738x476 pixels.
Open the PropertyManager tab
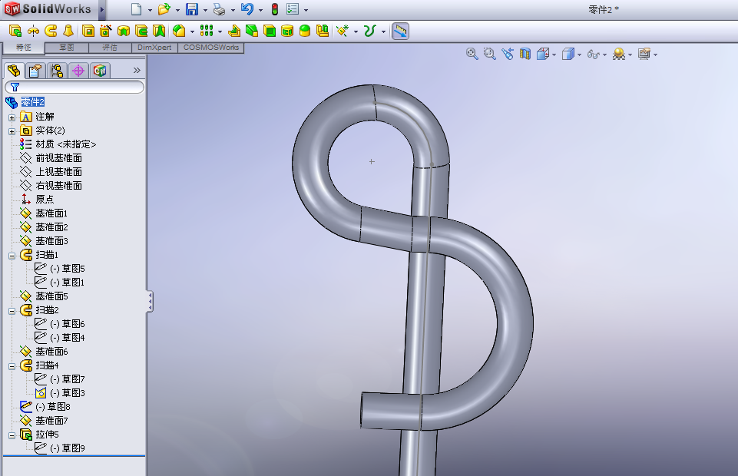[35, 71]
